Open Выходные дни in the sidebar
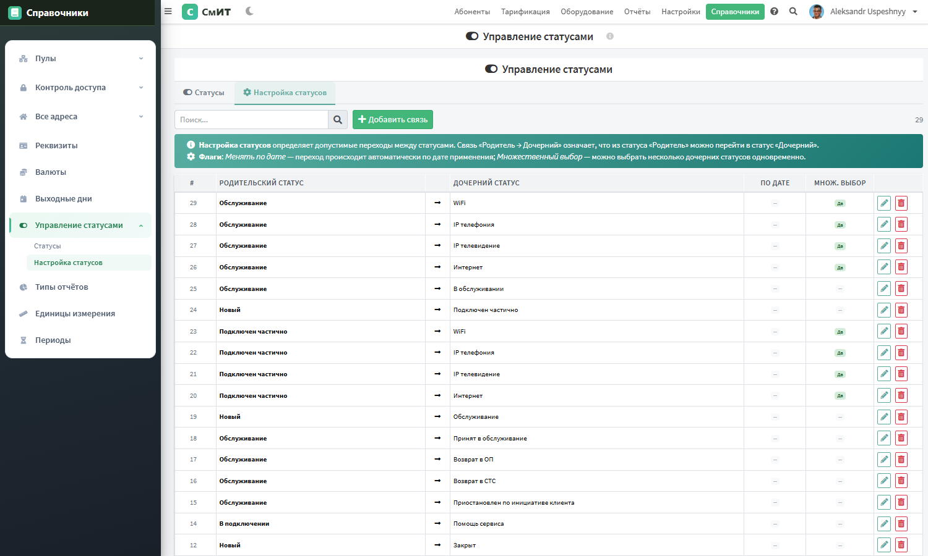The height and width of the screenshot is (556, 928). pos(80,199)
